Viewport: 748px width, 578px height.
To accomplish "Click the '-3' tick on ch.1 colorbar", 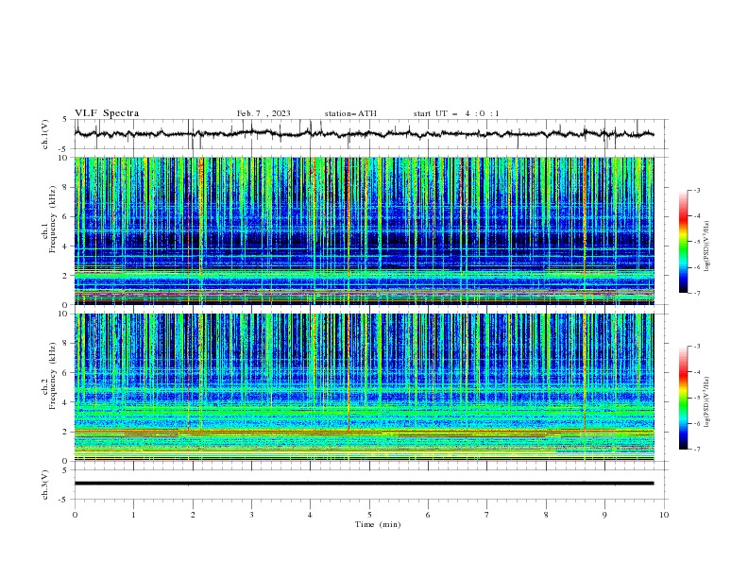I will point(696,190).
